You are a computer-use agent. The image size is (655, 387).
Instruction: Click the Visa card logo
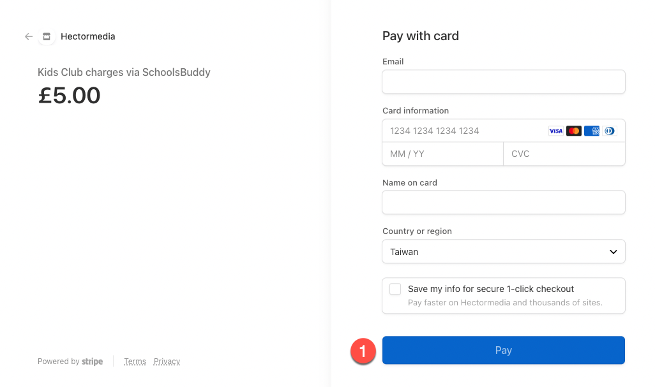tap(555, 131)
